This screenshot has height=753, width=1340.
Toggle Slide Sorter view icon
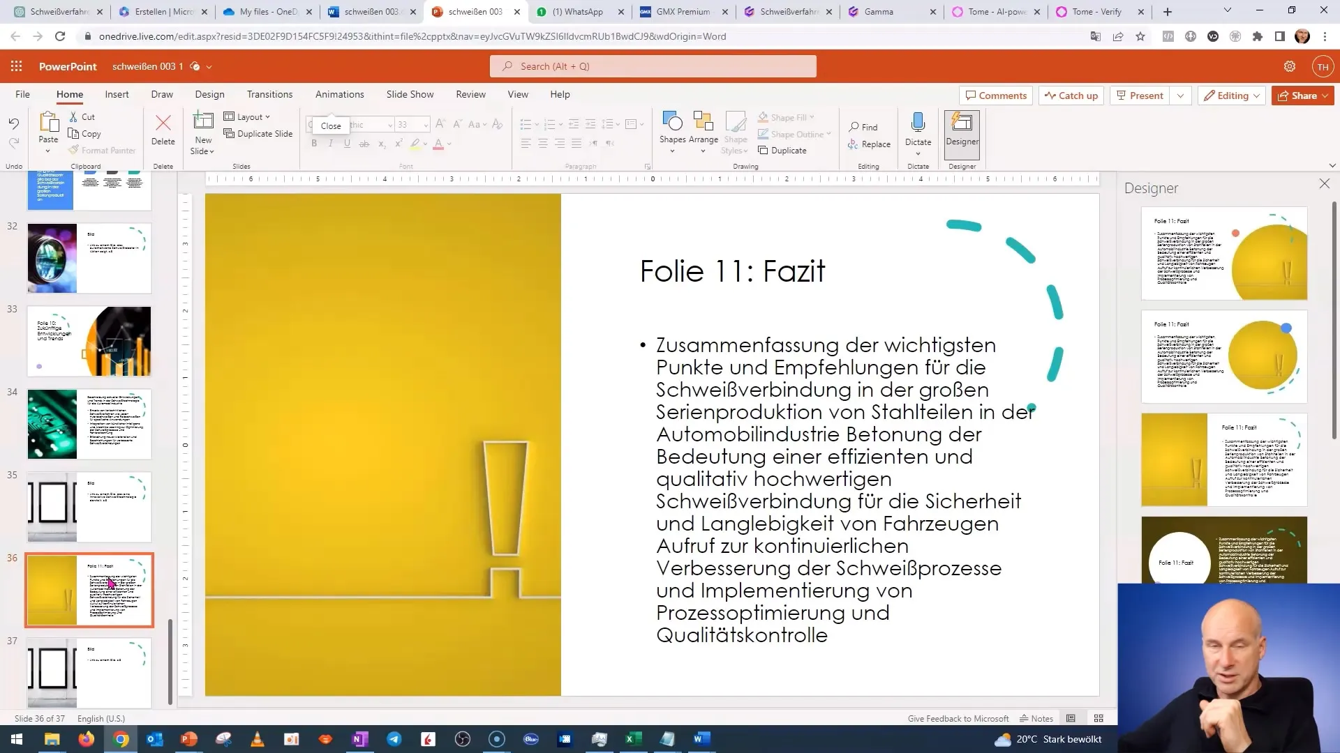click(1103, 718)
